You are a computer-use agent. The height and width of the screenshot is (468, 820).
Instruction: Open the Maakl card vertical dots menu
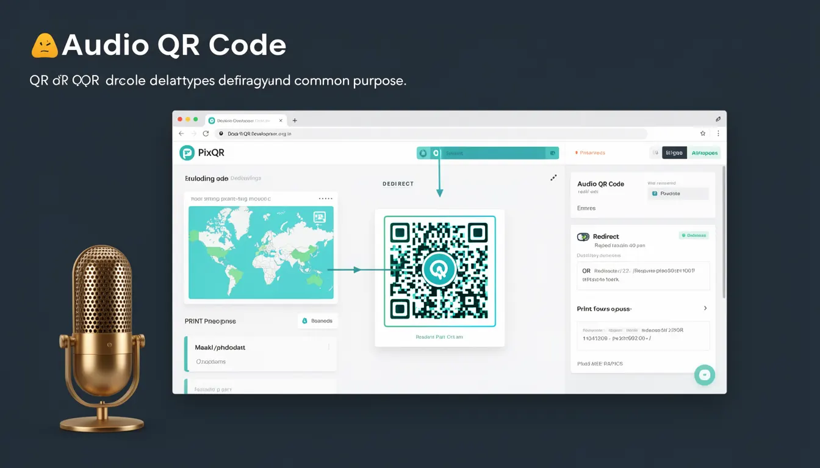[x=329, y=347]
